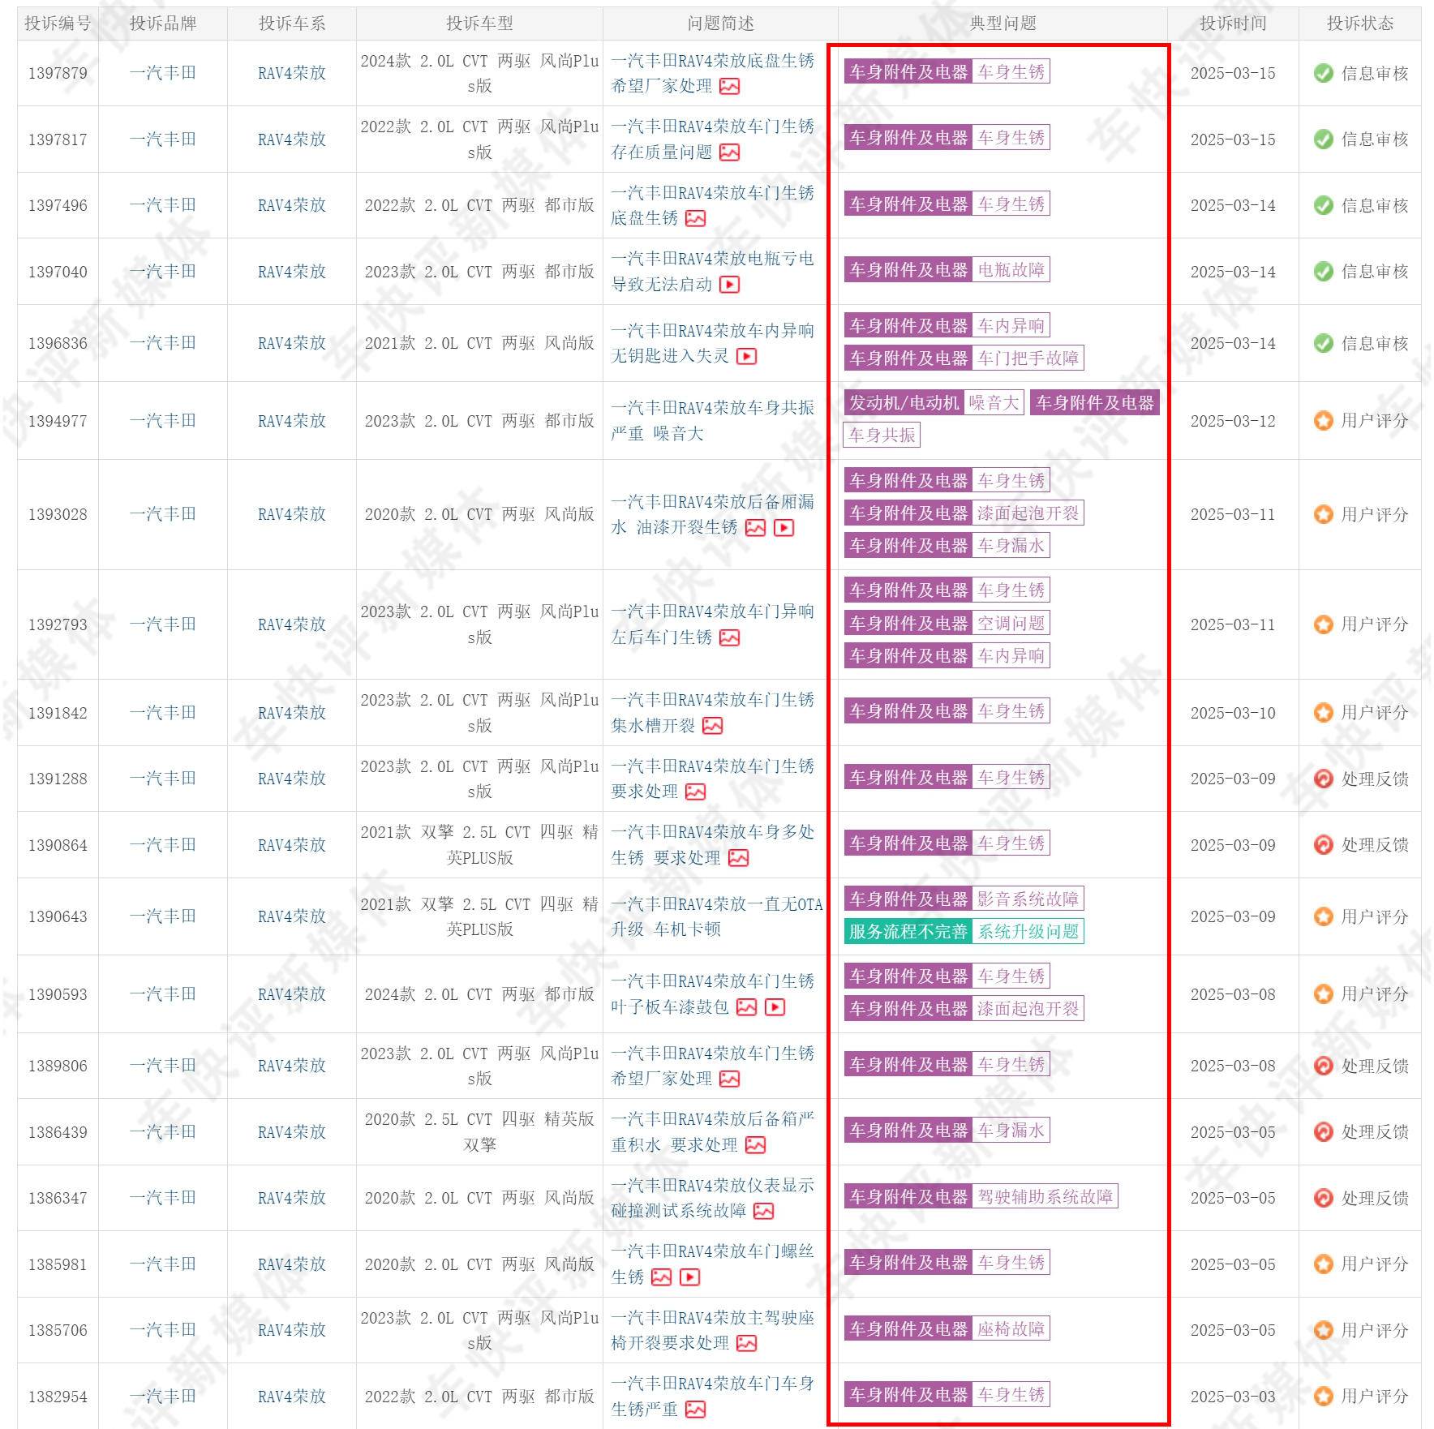
Task: Play video icon in complaint 1385981 description
Action: (689, 1277)
